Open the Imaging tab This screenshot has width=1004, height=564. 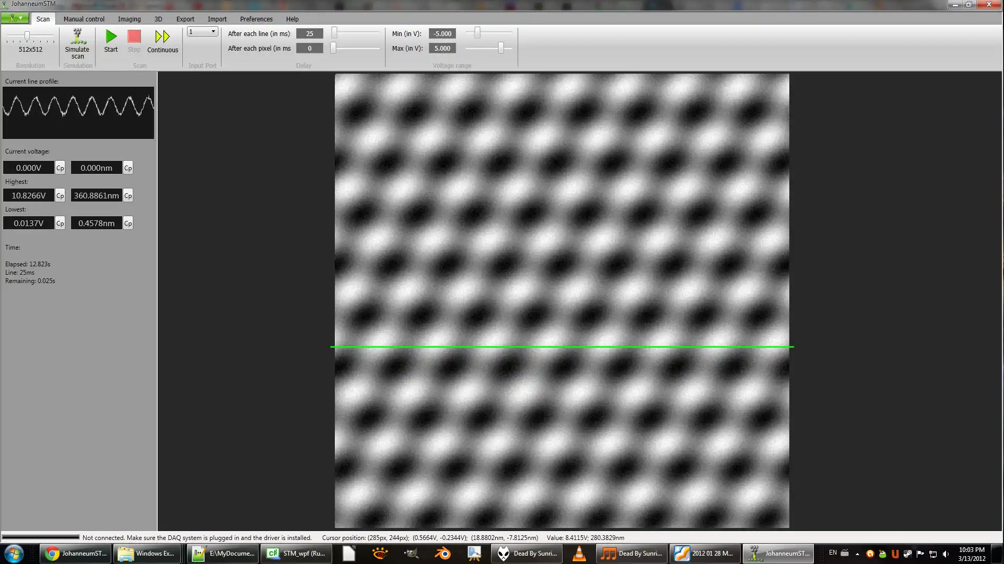[x=129, y=19]
